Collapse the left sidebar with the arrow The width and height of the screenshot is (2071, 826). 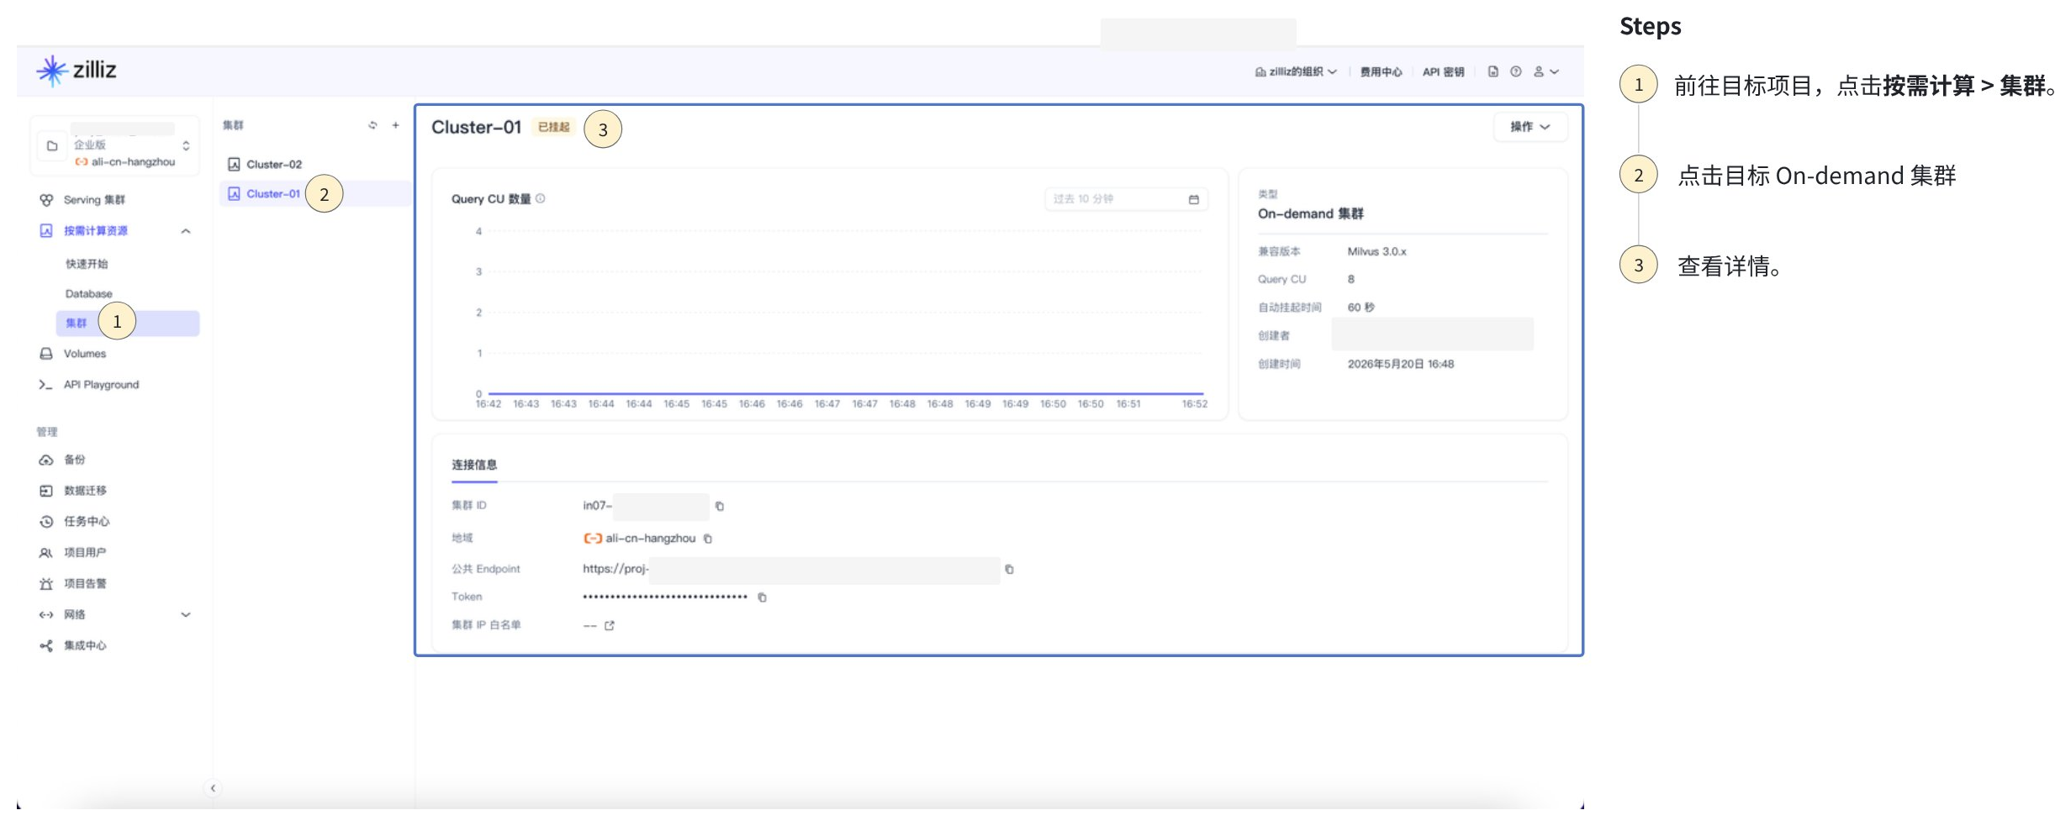(213, 788)
